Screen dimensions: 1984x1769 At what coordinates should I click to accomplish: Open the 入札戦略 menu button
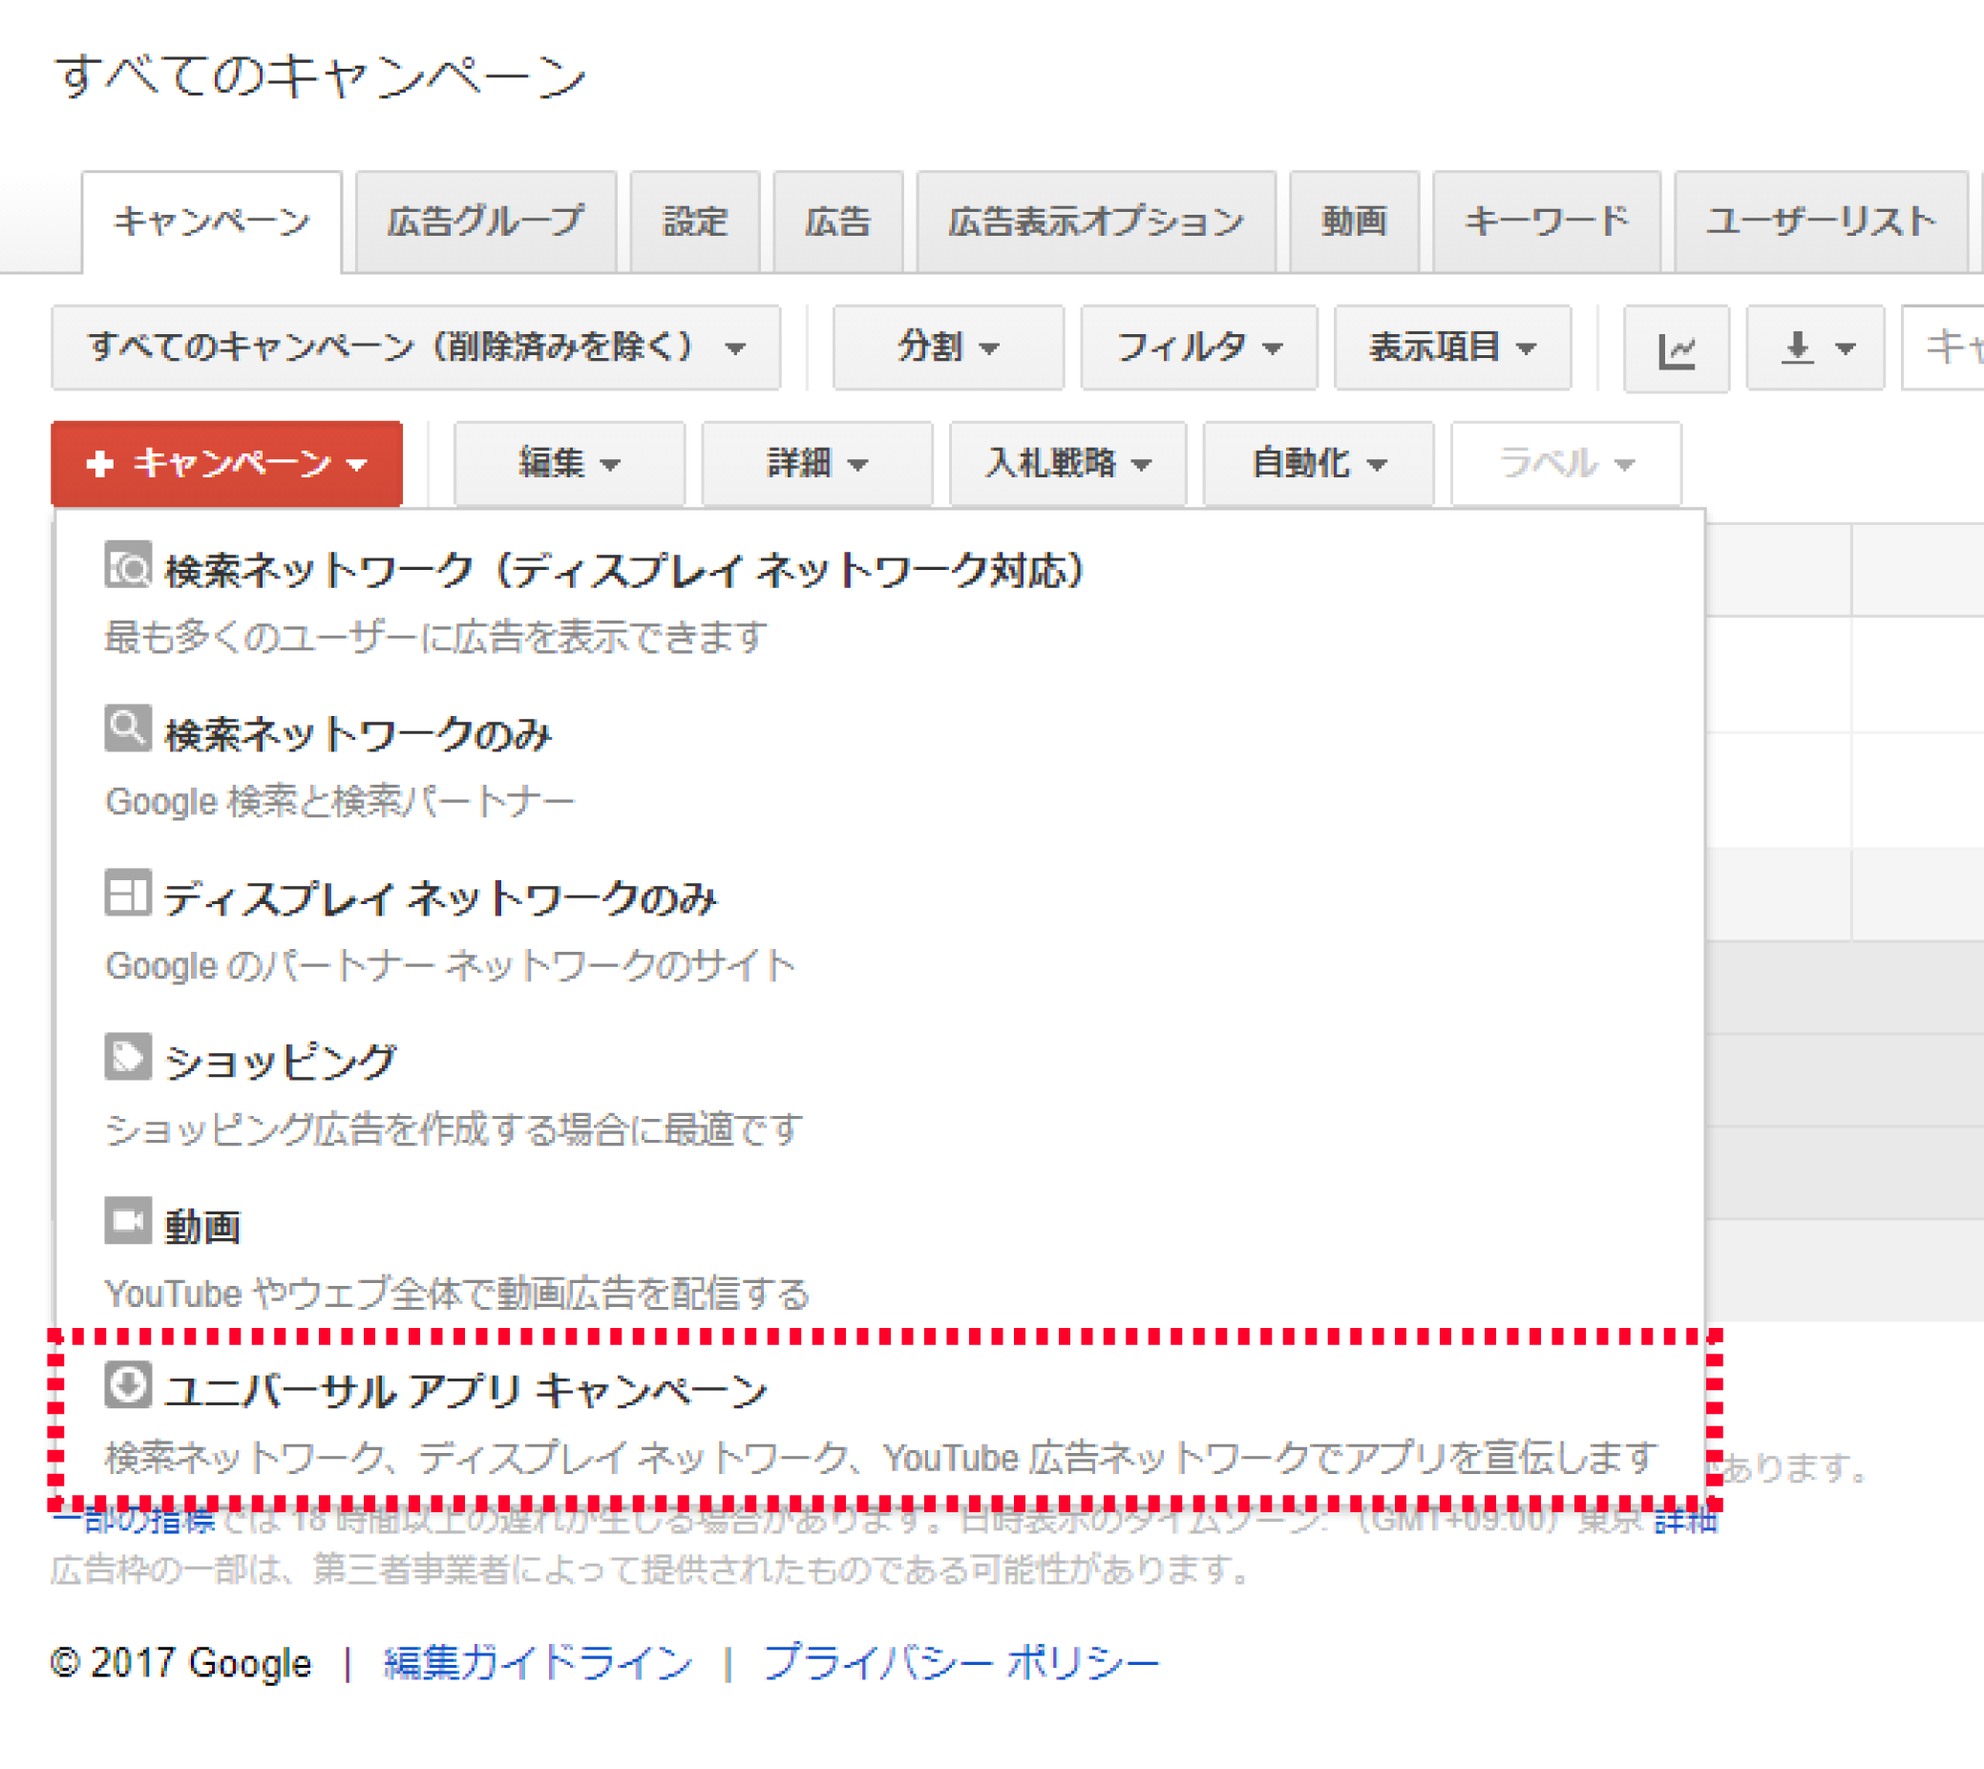[1067, 464]
